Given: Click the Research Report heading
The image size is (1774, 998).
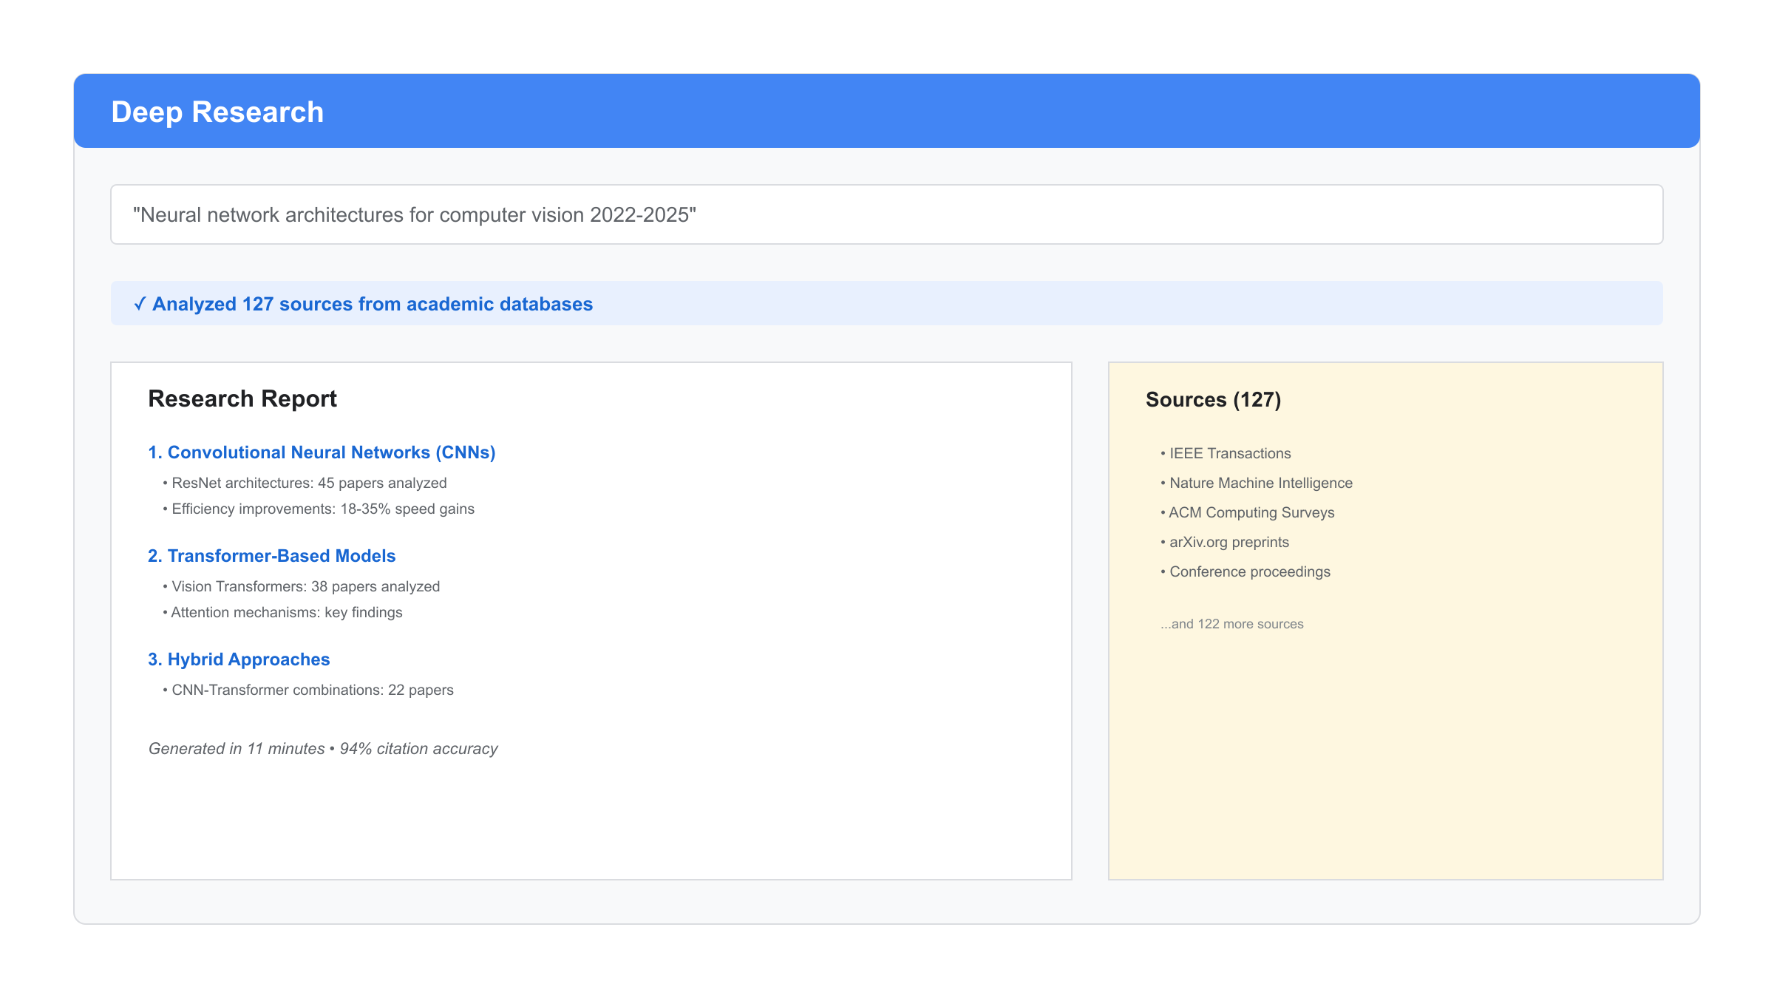Looking at the screenshot, I should [x=242, y=399].
